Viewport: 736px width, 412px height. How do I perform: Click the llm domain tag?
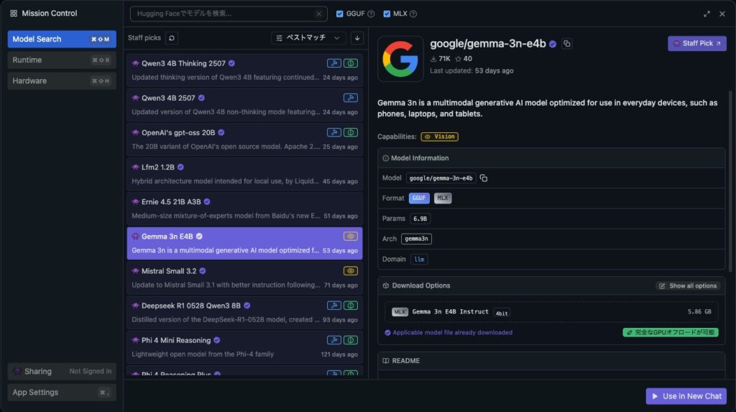point(419,260)
